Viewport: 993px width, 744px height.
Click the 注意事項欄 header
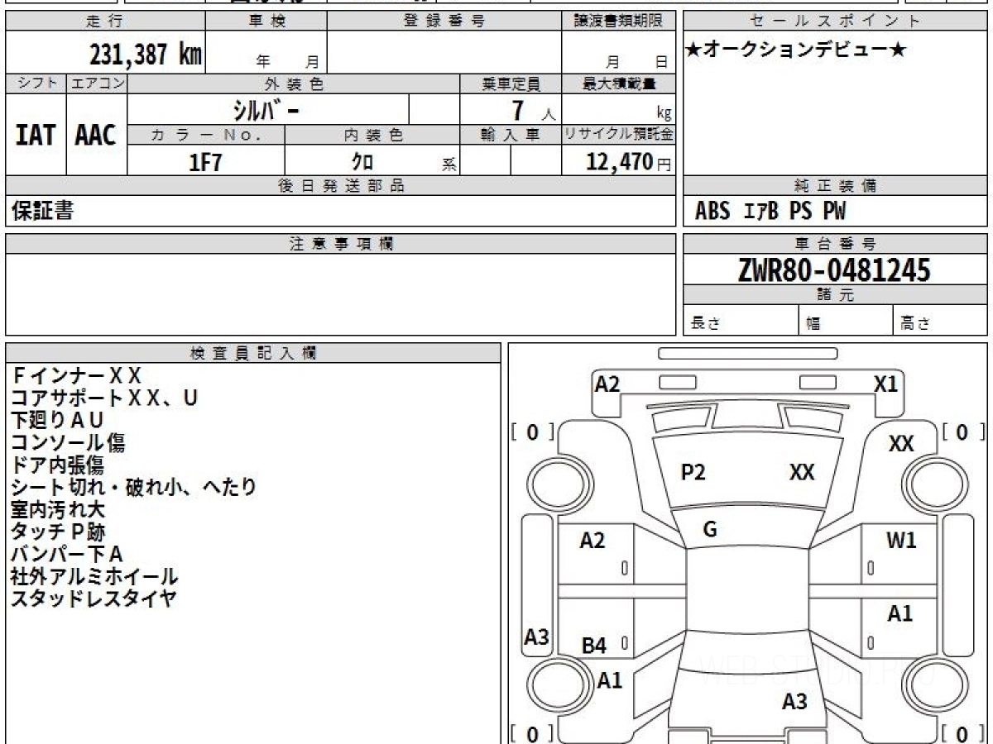(x=341, y=244)
